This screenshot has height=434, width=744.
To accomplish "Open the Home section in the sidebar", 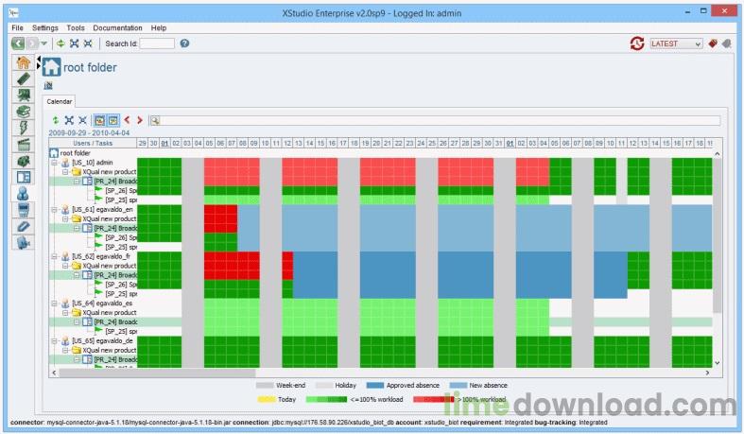I will click(23, 62).
